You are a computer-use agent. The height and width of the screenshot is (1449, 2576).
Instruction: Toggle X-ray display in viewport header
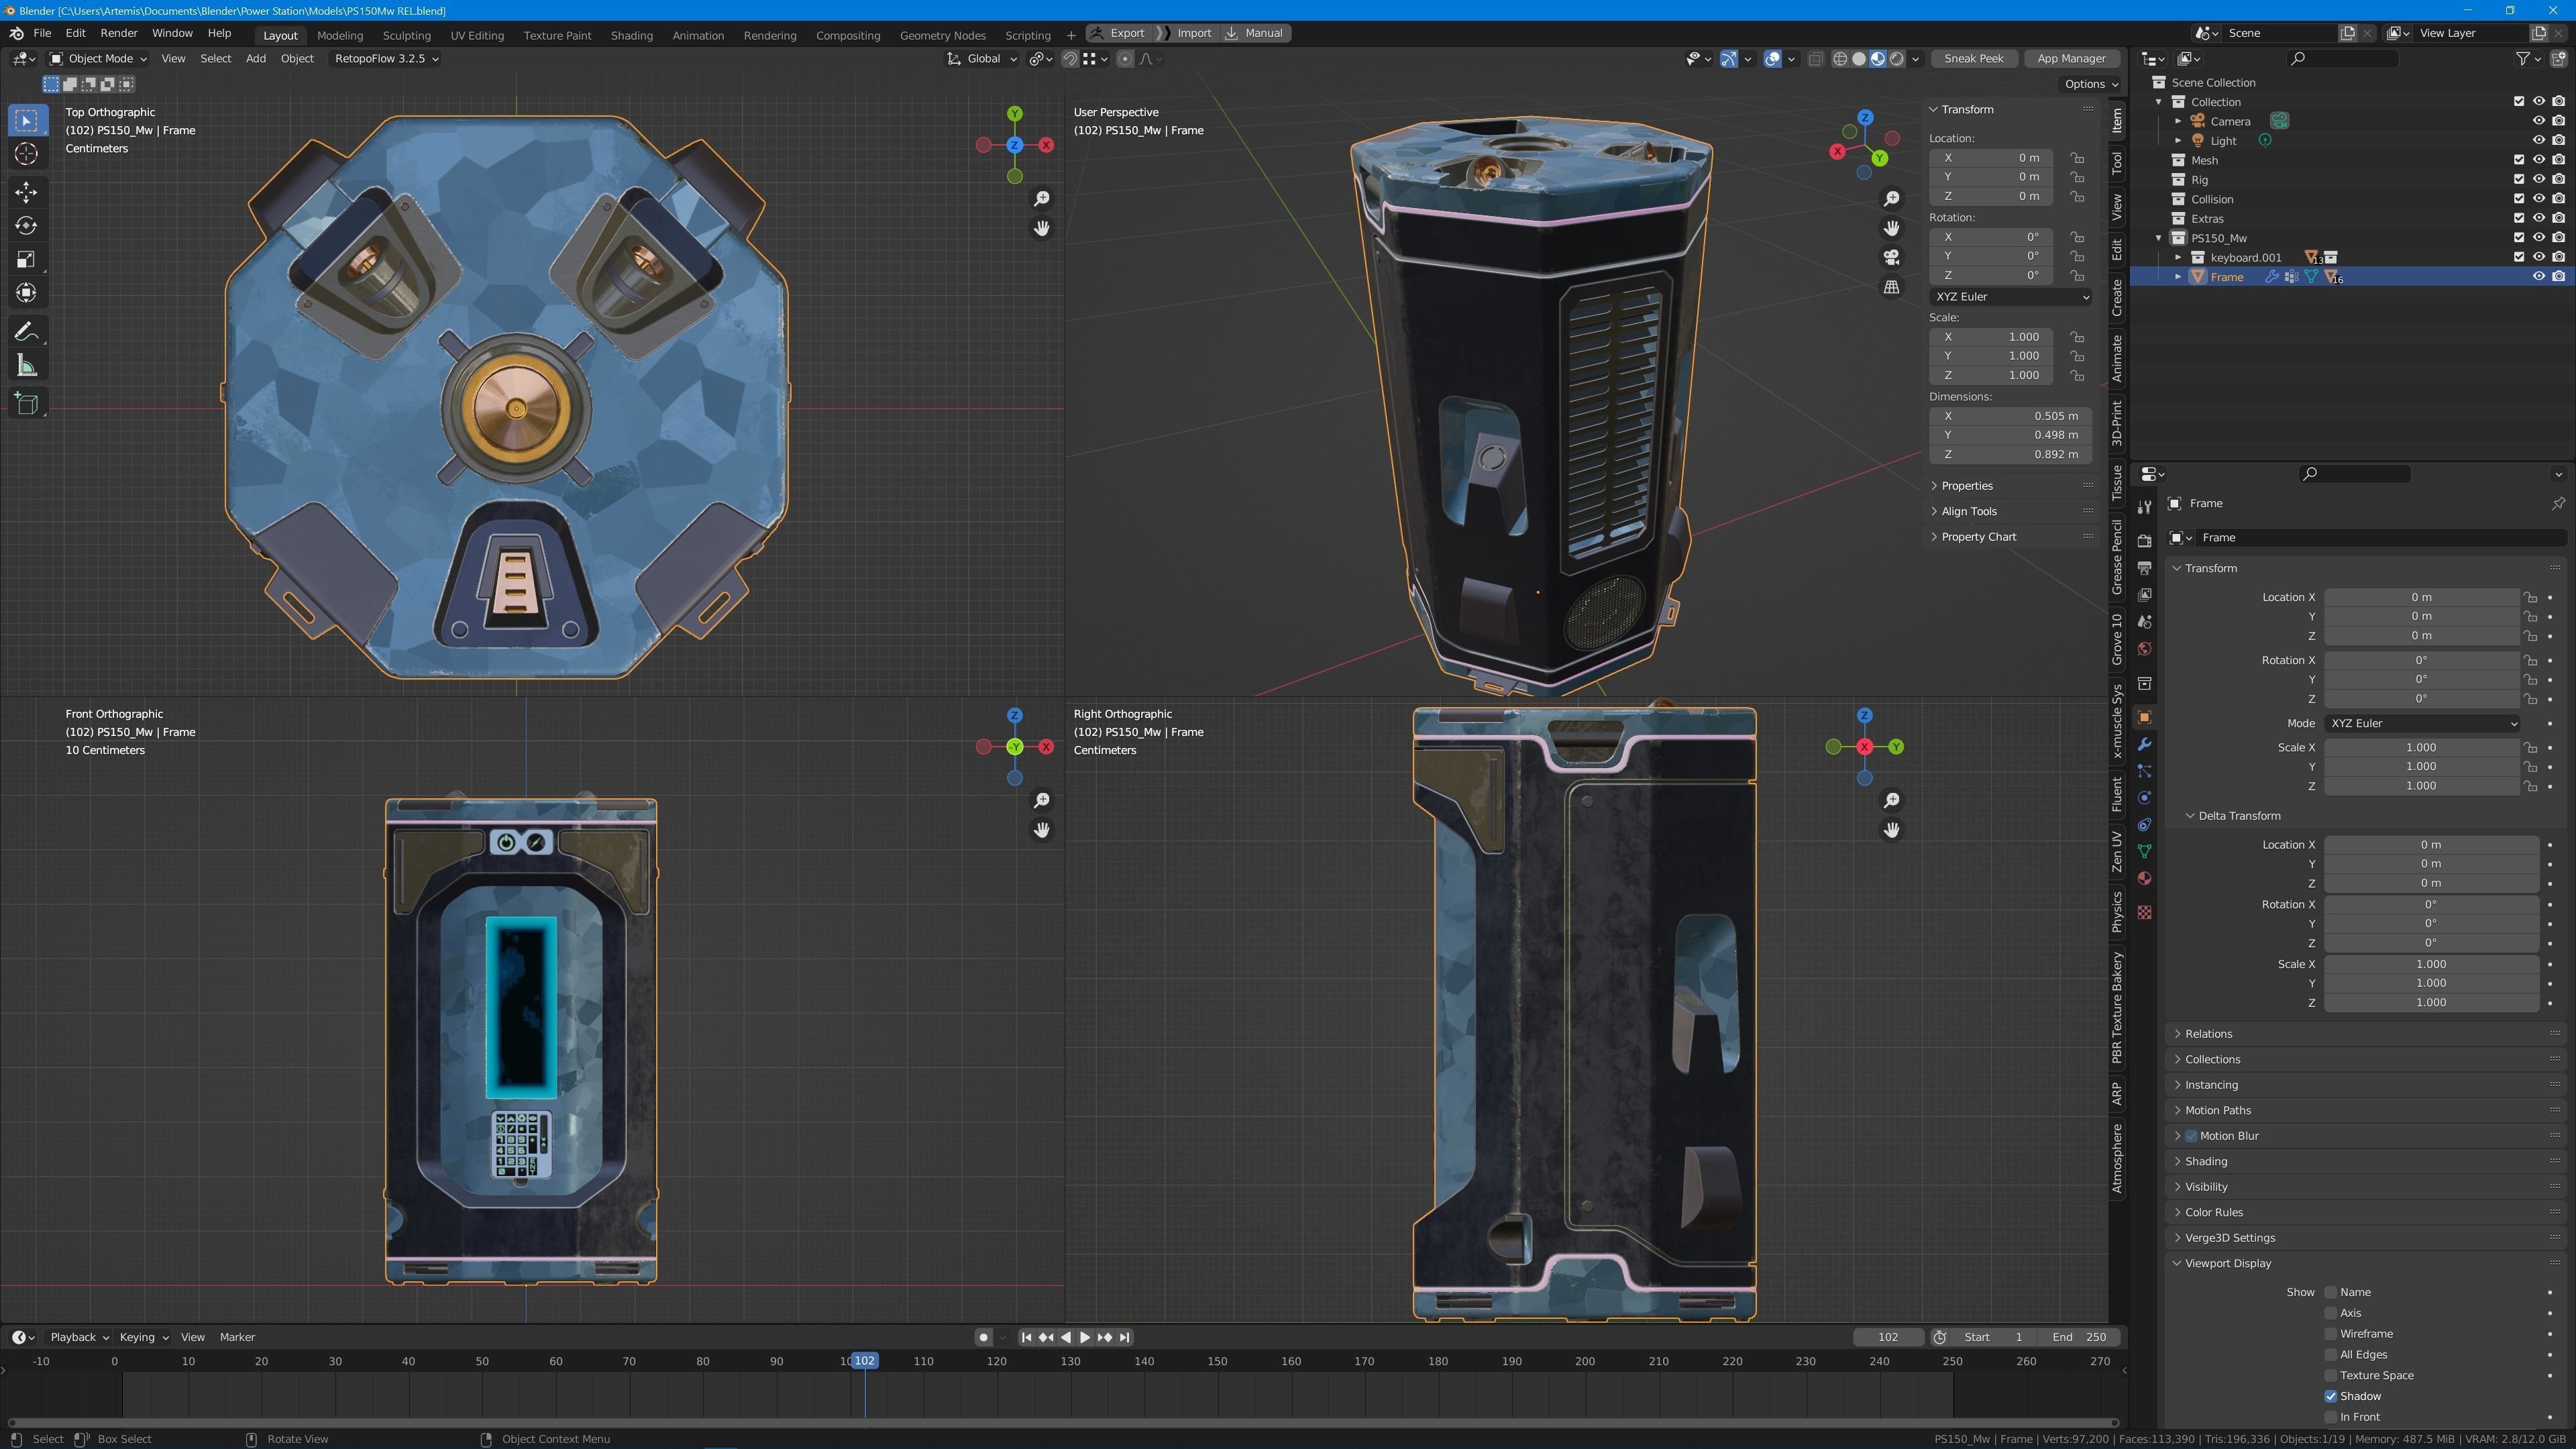(x=1816, y=59)
